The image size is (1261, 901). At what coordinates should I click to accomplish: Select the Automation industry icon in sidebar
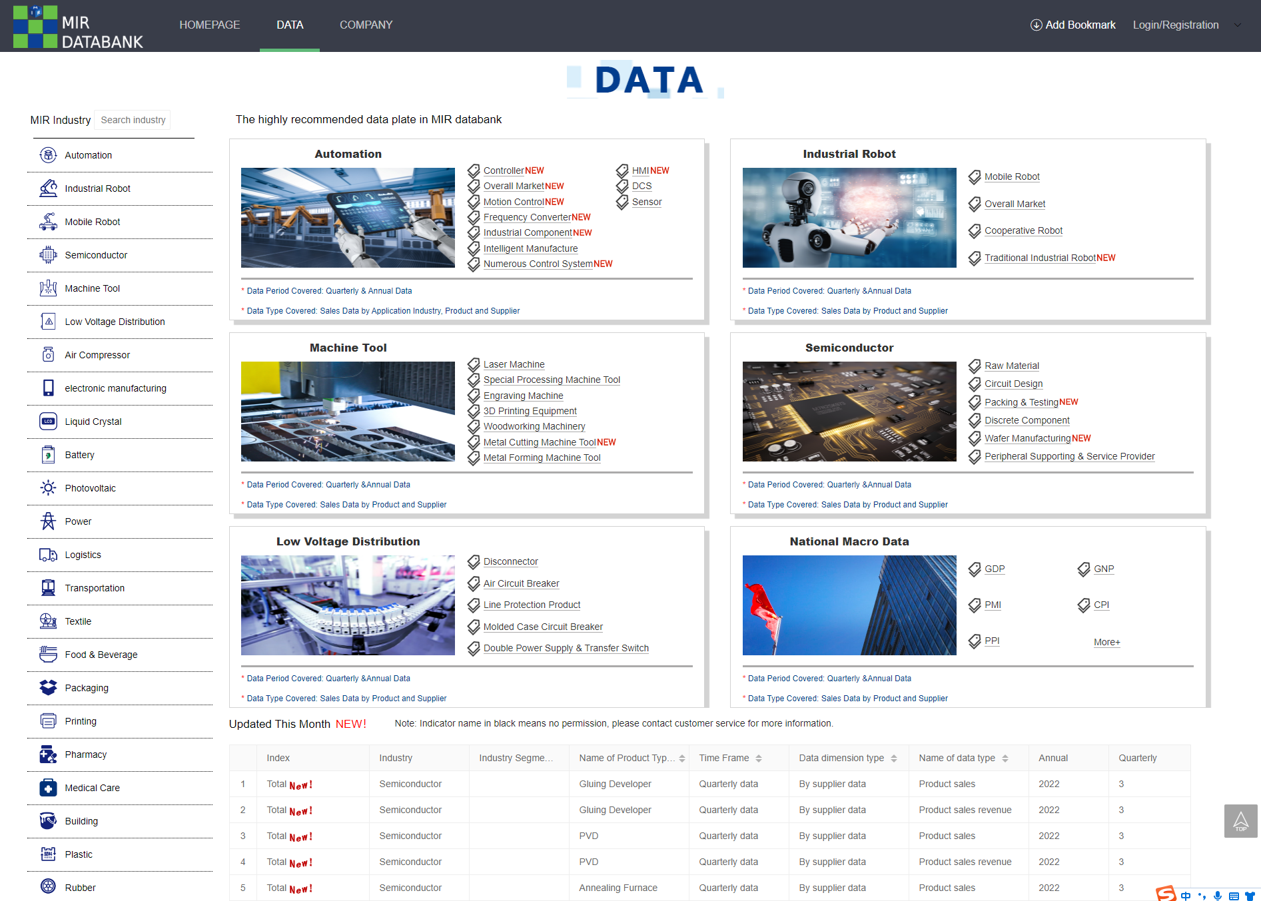tap(48, 154)
